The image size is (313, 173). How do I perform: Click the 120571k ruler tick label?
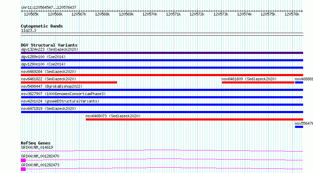pyautogui.click(x=173, y=14)
